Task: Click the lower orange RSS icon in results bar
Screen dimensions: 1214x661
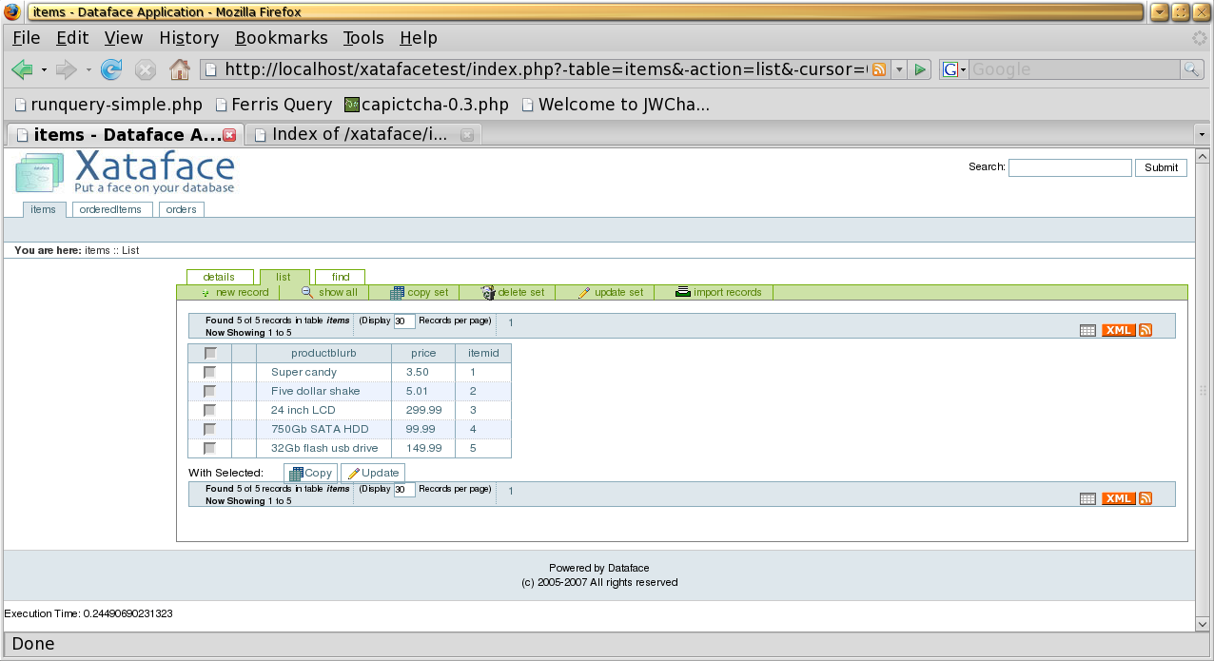Action: tap(1145, 498)
